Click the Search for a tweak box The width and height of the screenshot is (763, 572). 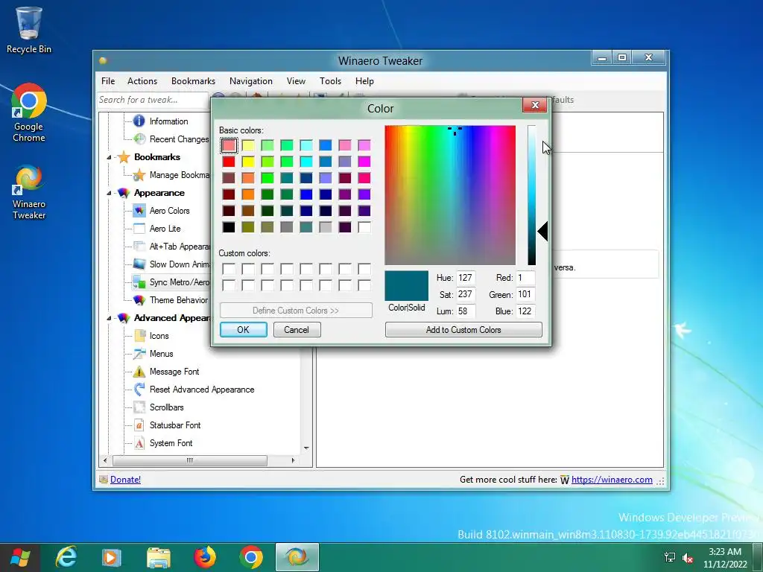153,100
